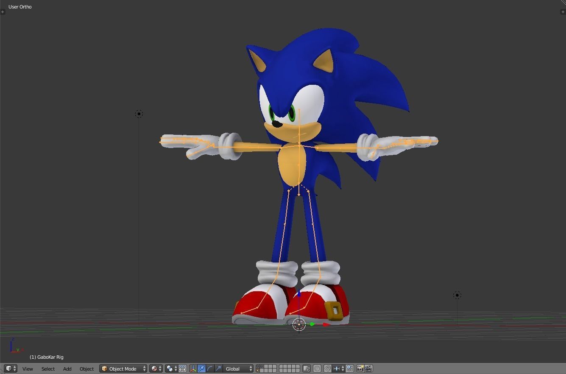Toggle the 3D manipulator widget
This screenshot has width=566, height=374.
coord(193,368)
